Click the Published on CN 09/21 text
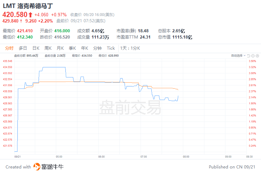Viewport: 261px width, 174px height. coord(232,167)
